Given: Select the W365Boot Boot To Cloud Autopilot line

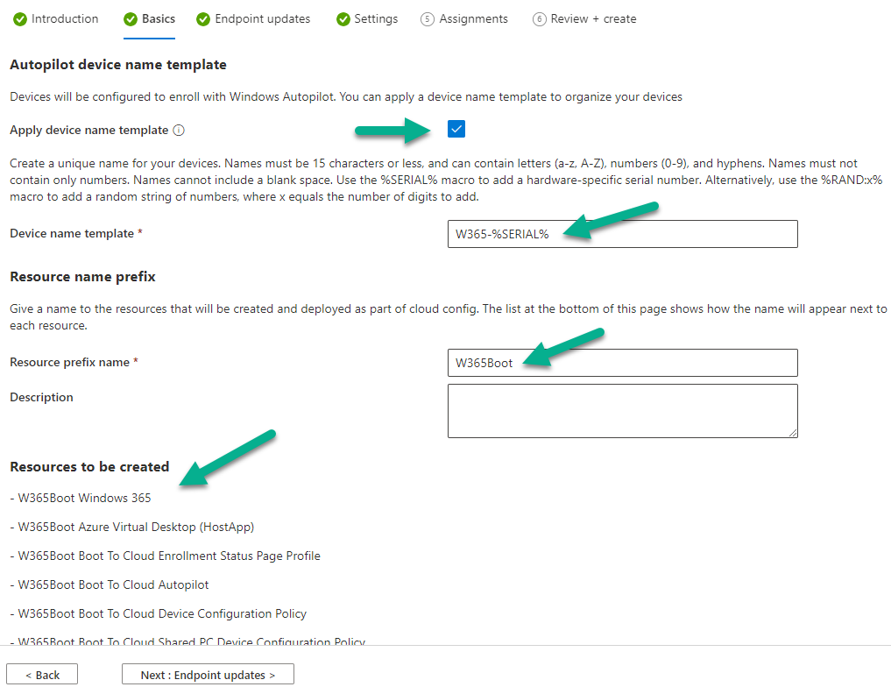Looking at the screenshot, I should pyautogui.click(x=110, y=584).
